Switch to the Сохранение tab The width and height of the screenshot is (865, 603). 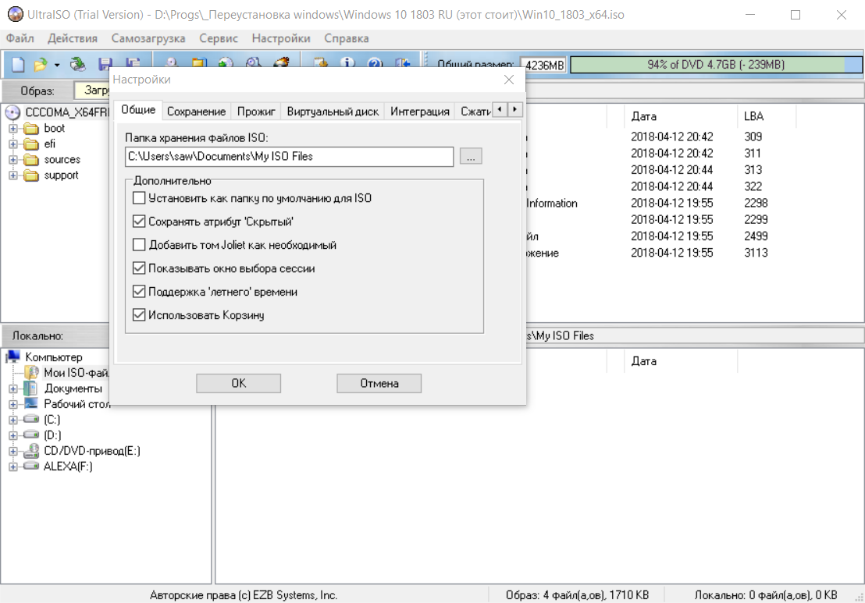(197, 112)
